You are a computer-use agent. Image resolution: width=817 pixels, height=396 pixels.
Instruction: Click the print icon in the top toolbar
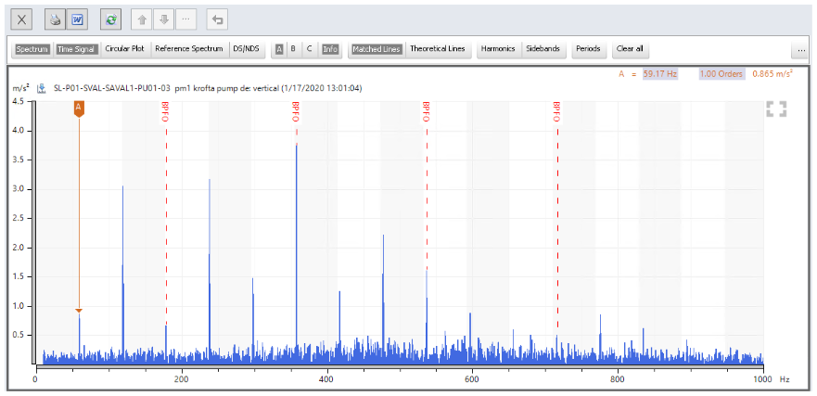[56, 19]
